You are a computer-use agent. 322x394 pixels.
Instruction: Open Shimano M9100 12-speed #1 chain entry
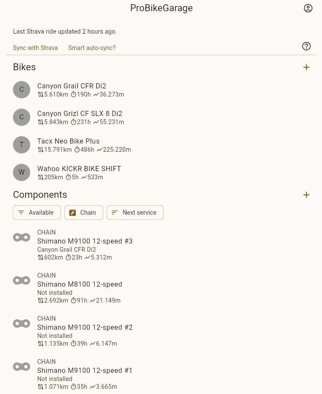85,371
